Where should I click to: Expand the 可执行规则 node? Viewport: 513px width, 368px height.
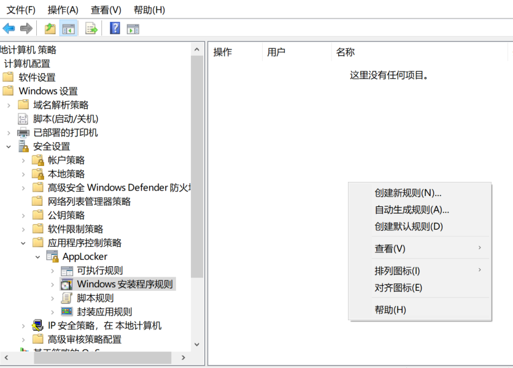pyautogui.click(x=53, y=271)
